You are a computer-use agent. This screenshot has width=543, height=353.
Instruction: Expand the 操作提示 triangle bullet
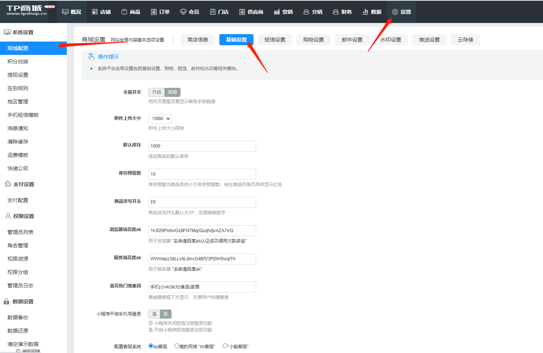91,69
